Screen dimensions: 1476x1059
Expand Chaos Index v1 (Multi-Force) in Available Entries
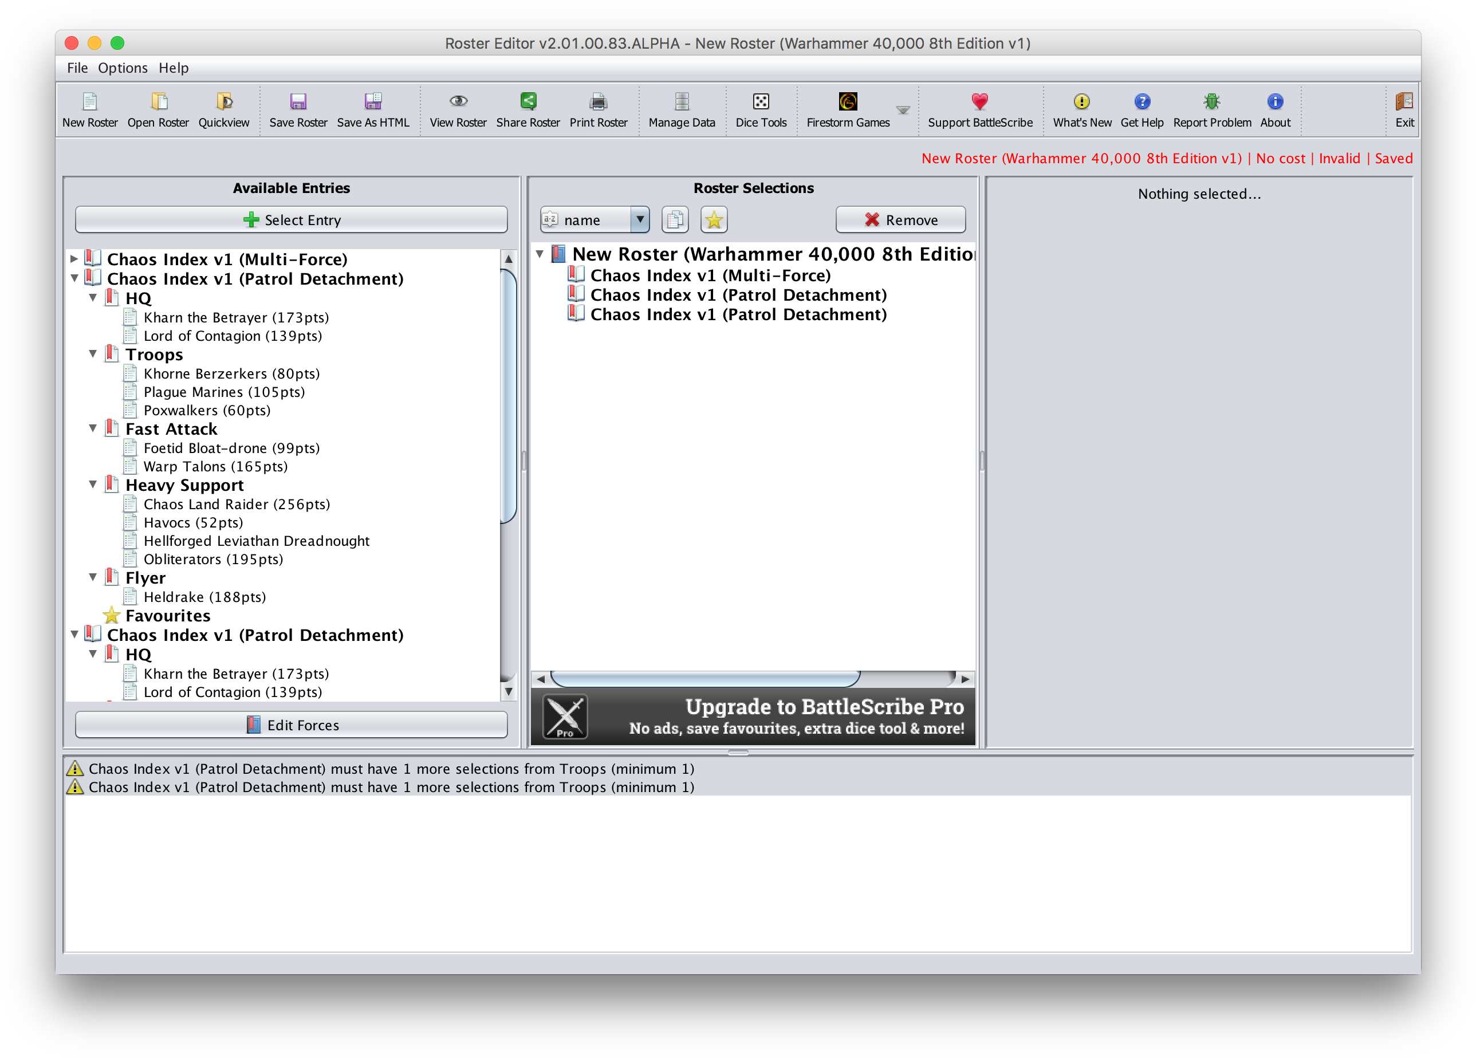73,259
